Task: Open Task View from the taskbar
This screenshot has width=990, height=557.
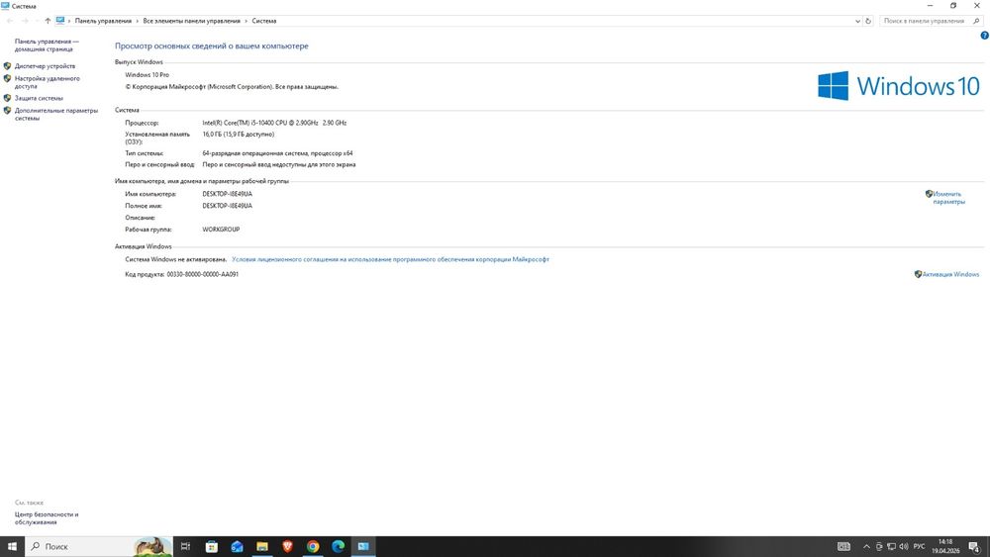Action: 186,546
